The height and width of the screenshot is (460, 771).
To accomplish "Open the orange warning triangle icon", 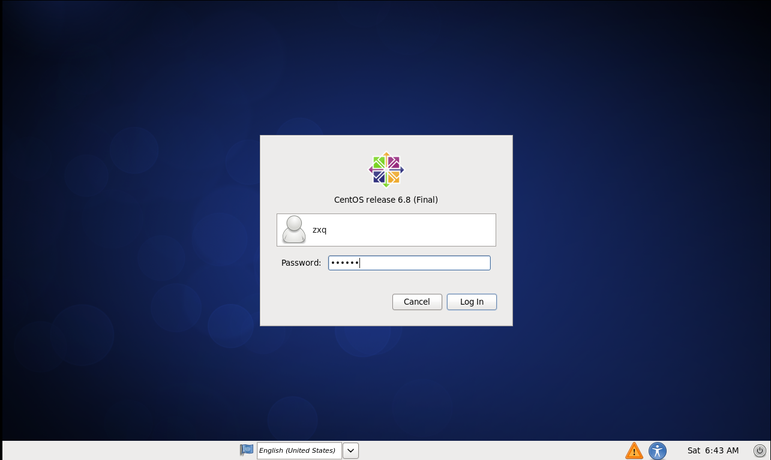I will [634, 450].
